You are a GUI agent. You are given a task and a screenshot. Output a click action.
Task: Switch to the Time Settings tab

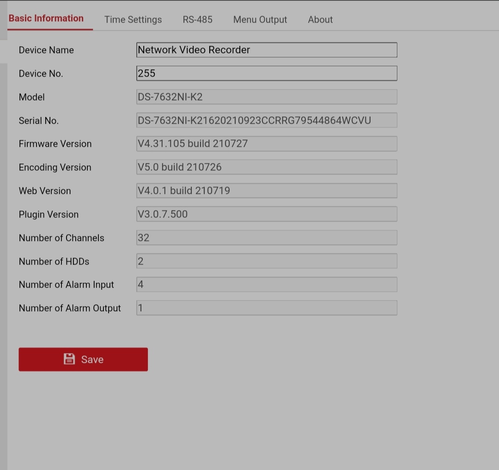[x=133, y=19]
